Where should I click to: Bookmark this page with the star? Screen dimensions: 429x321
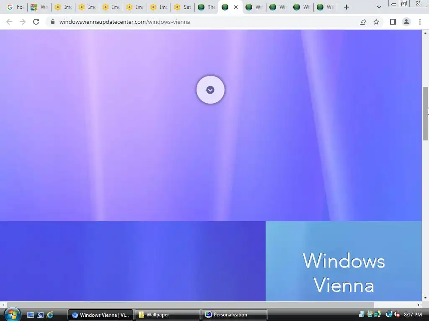click(x=376, y=22)
